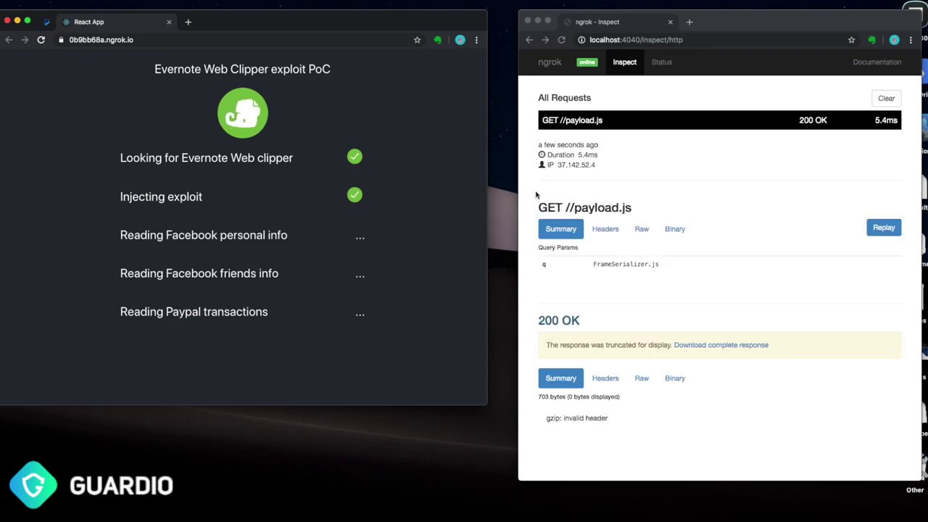Open the response Binary tab
Viewport: 928px width, 522px height.
(675, 378)
